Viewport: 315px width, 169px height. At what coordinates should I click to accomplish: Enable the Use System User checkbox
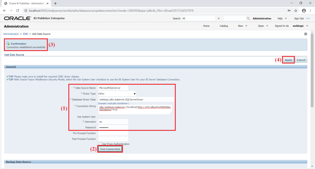tap(100, 117)
